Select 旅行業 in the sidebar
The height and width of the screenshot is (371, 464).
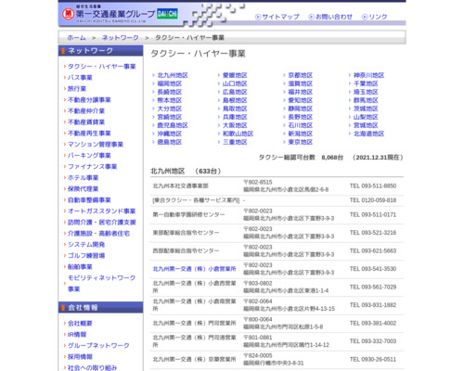coord(77,89)
